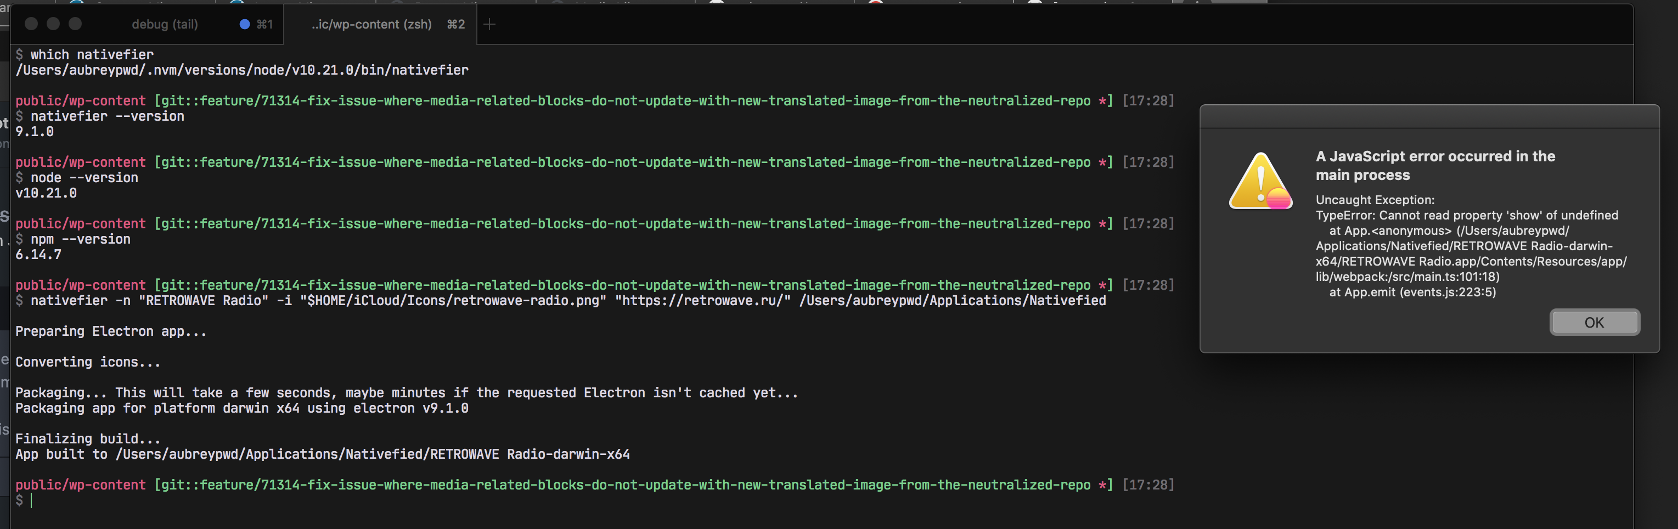
Task: Click 'App built to /Users/aubreypwd/Applications/Nativefied' line
Action: 323,454
